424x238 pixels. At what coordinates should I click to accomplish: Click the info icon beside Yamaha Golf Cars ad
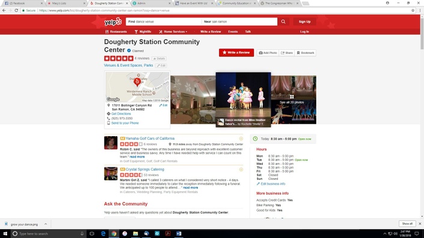(x=241, y=138)
